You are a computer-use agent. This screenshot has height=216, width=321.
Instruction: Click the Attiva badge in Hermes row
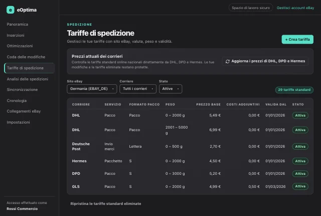pos(300,161)
